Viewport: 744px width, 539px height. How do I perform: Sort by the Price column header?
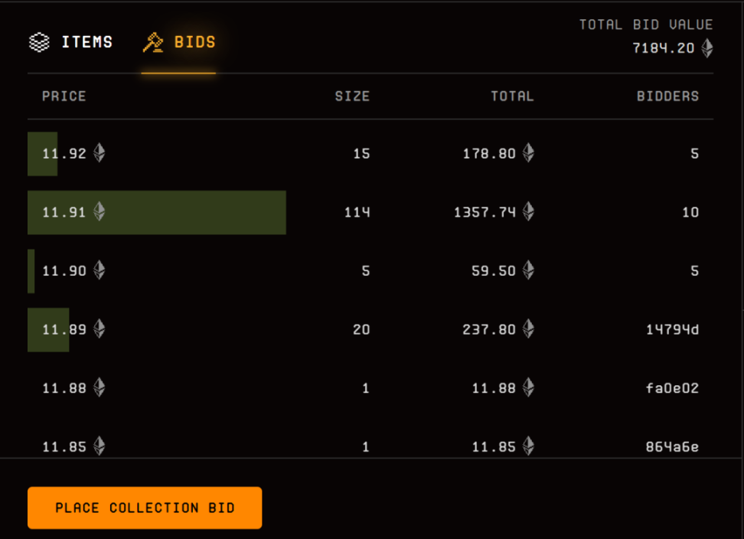pos(64,96)
